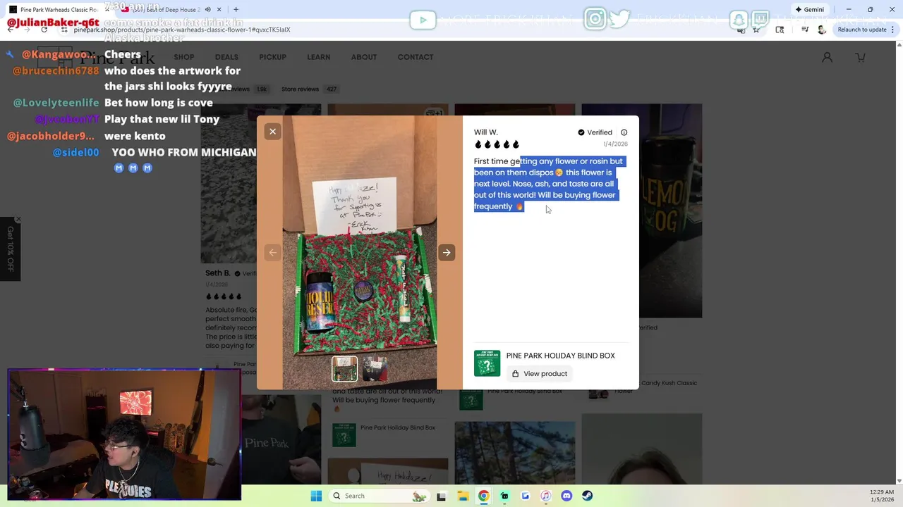Go to the PICKUP page
The image size is (903, 507).
click(x=272, y=57)
